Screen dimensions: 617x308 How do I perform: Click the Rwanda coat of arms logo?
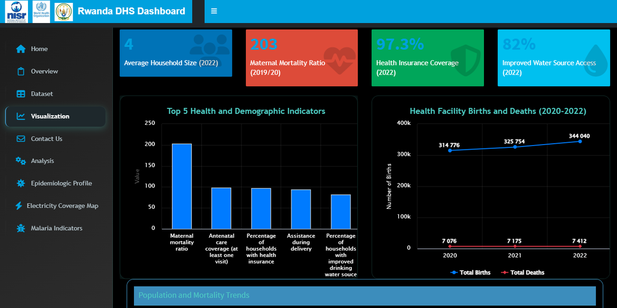coord(64,12)
